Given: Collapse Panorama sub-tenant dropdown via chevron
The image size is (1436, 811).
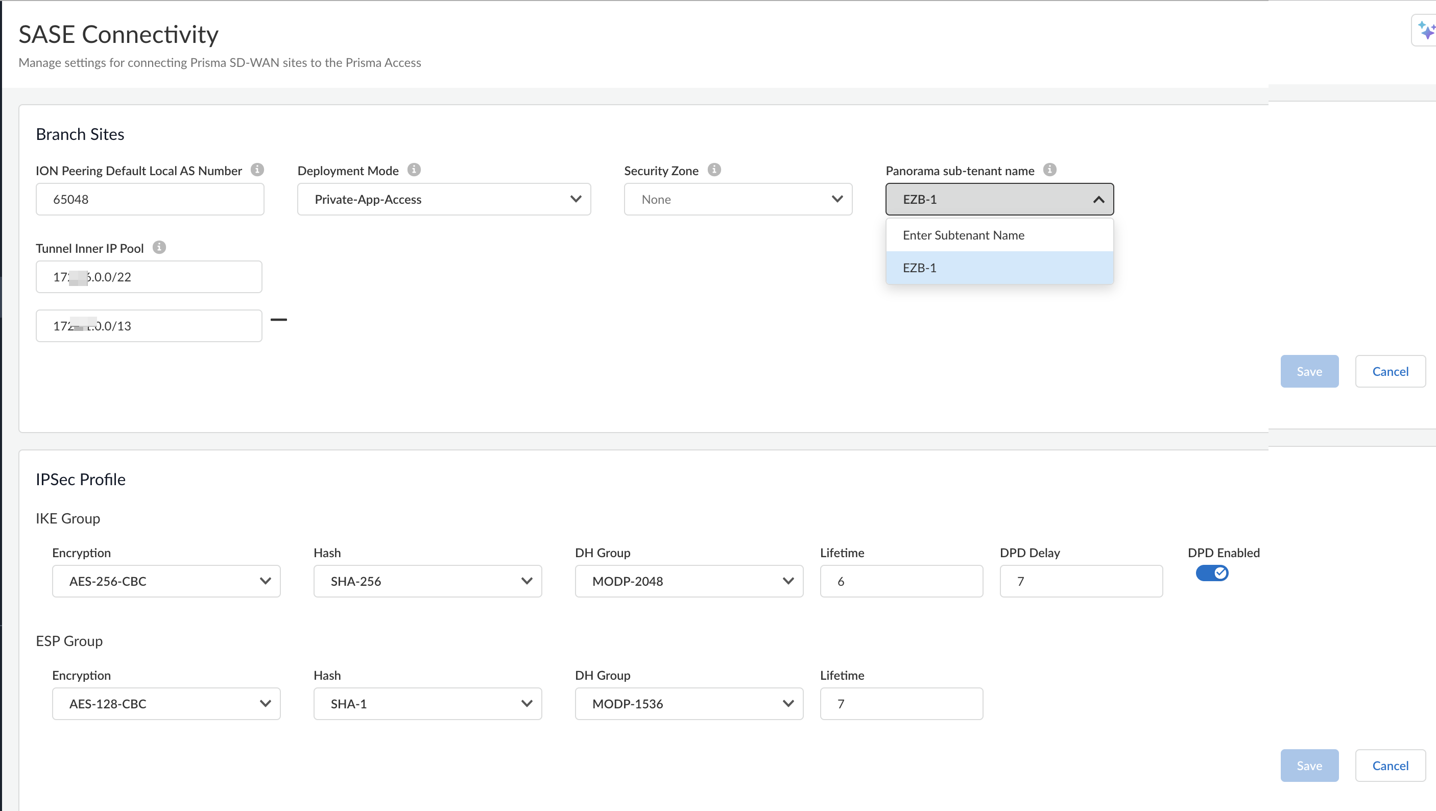Looking at the screenshot, I should pyautogui.click(x=1098, y=199).
